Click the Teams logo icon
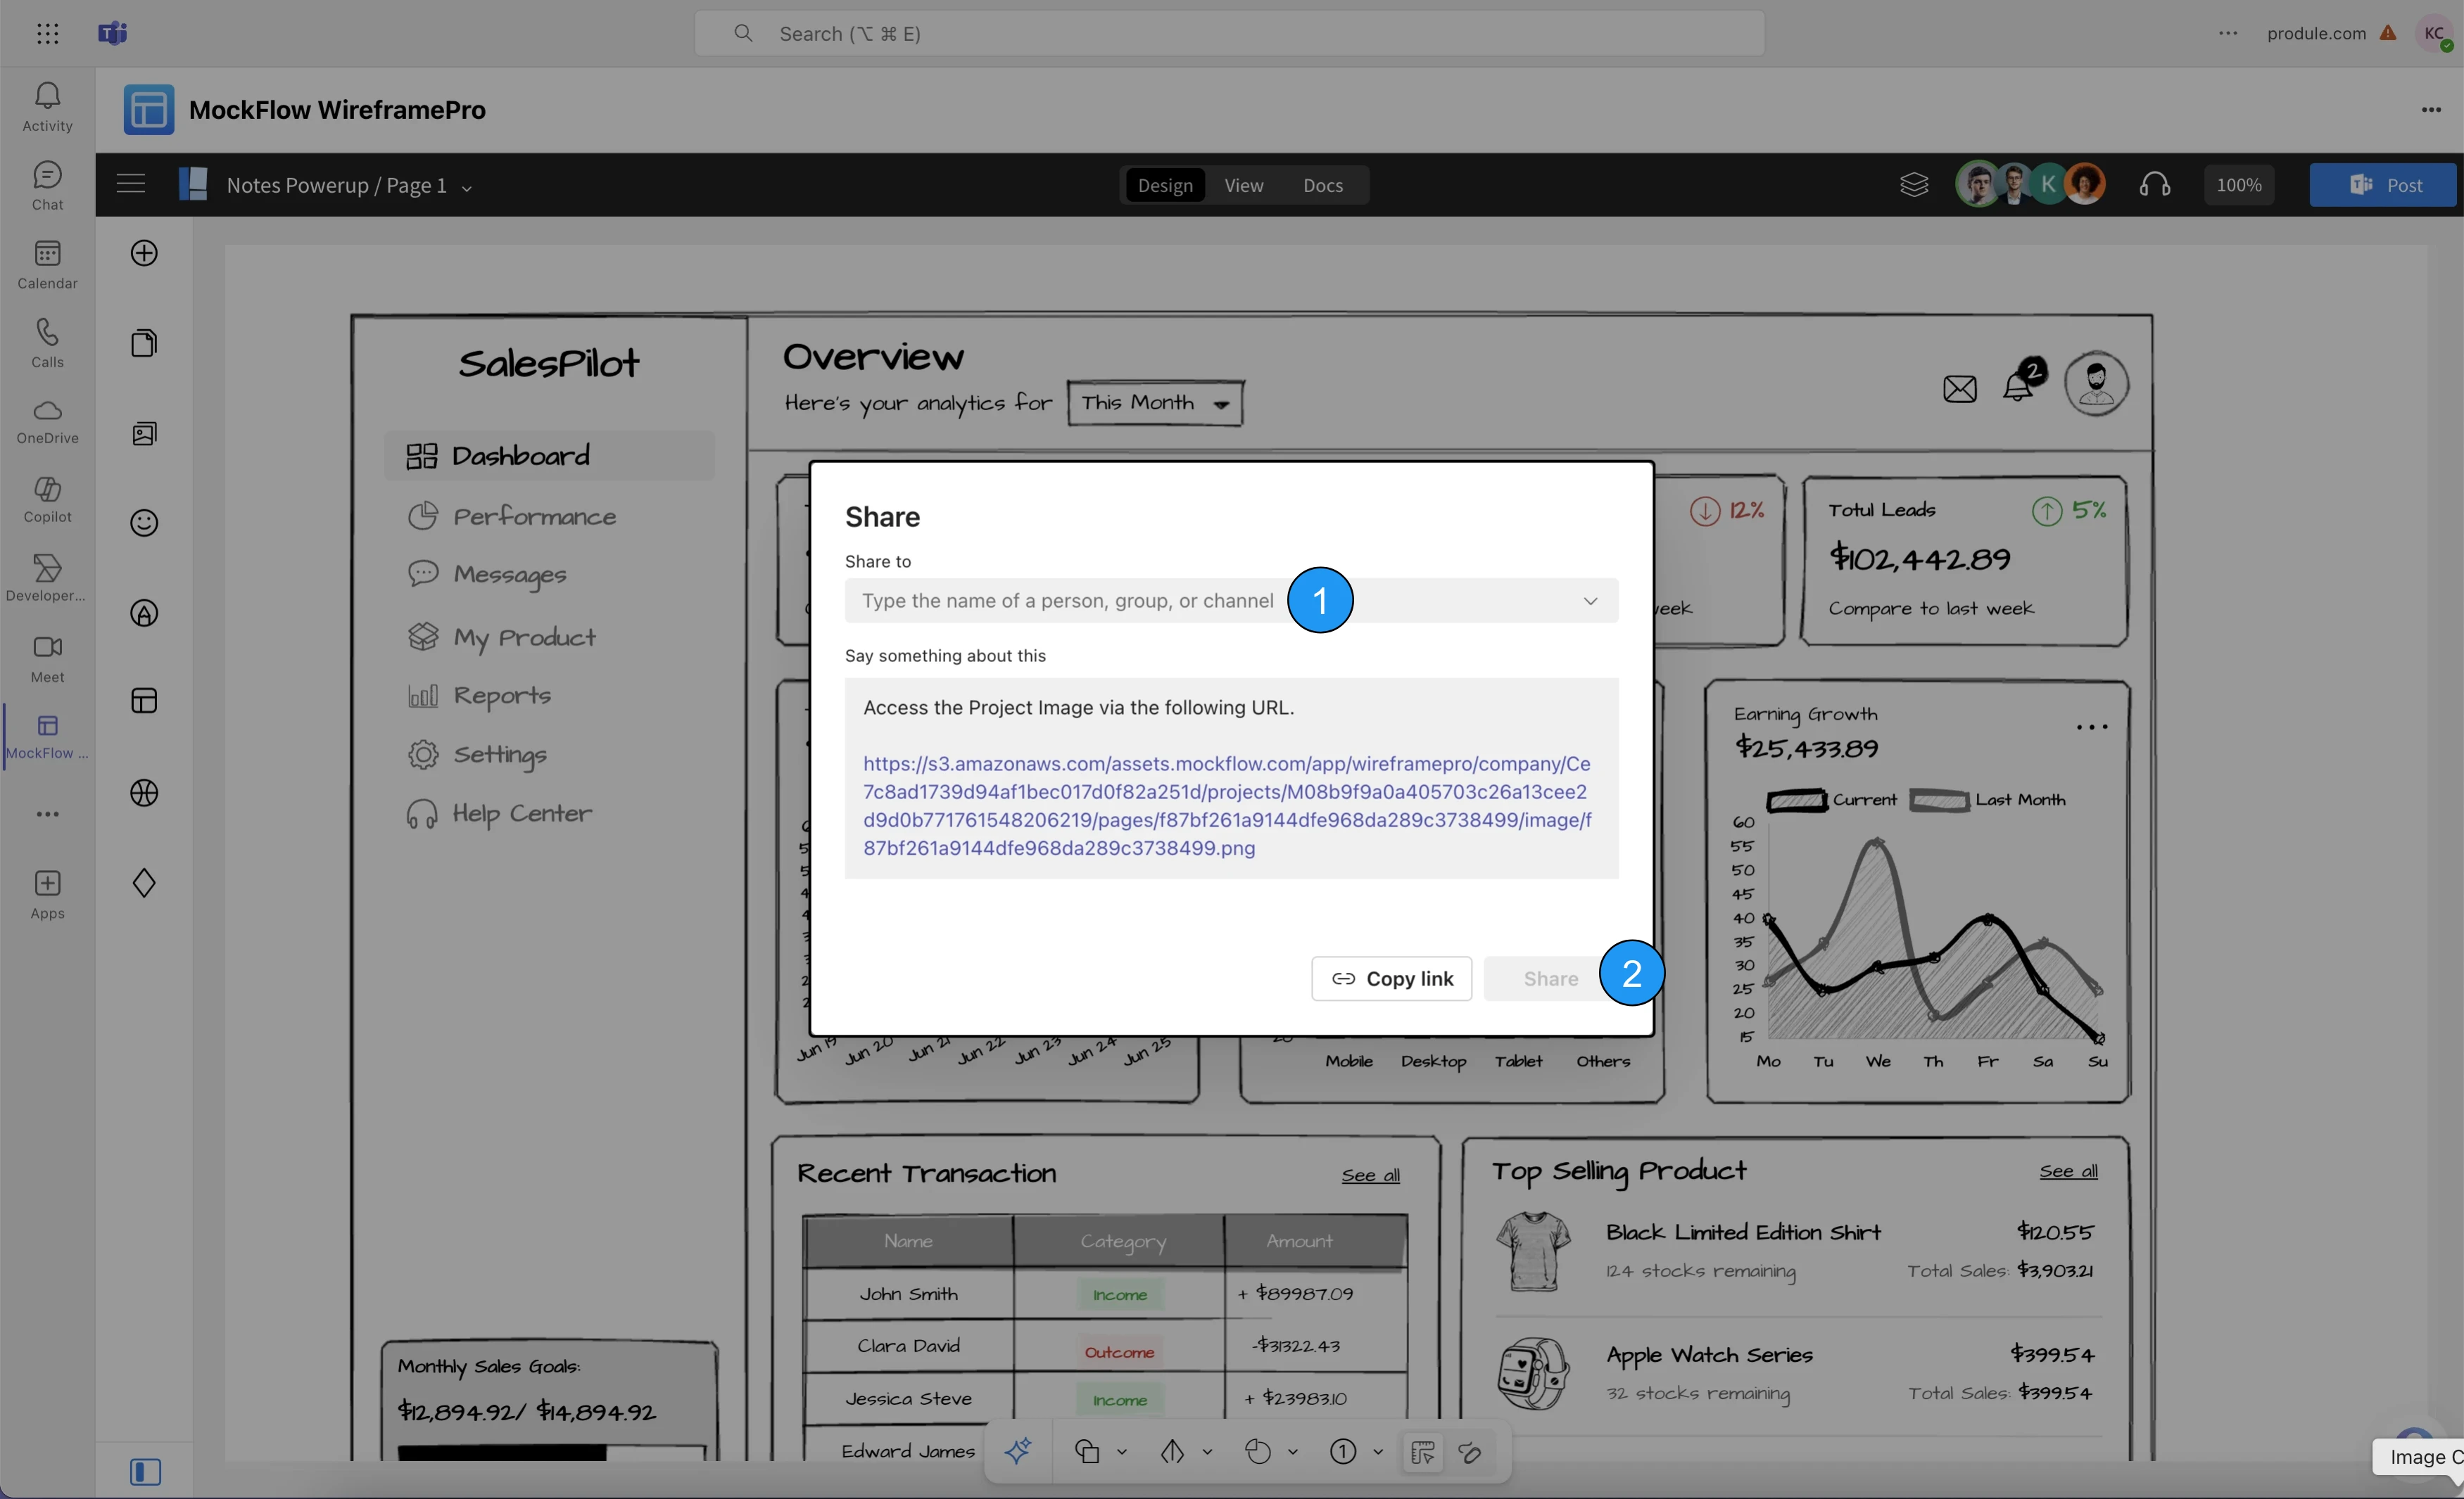Image resolution: width=2464 pixels, height=1499 pixels. (x=112, y=33)
